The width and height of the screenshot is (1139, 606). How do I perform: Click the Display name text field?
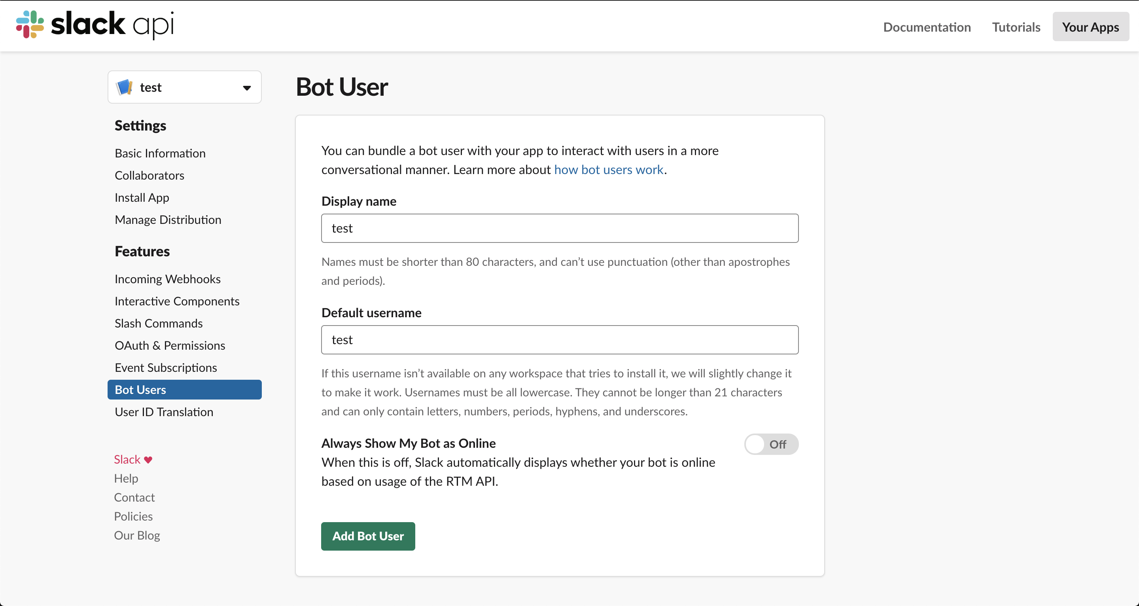click(x=559, y=228)
